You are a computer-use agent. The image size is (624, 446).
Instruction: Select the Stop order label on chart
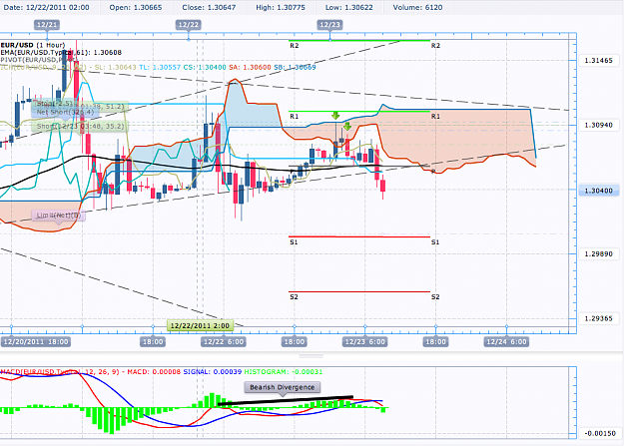(x=55, y=104)
